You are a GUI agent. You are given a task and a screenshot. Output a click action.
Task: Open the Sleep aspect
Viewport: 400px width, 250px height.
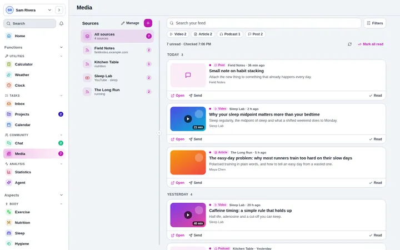coord(34,233)
